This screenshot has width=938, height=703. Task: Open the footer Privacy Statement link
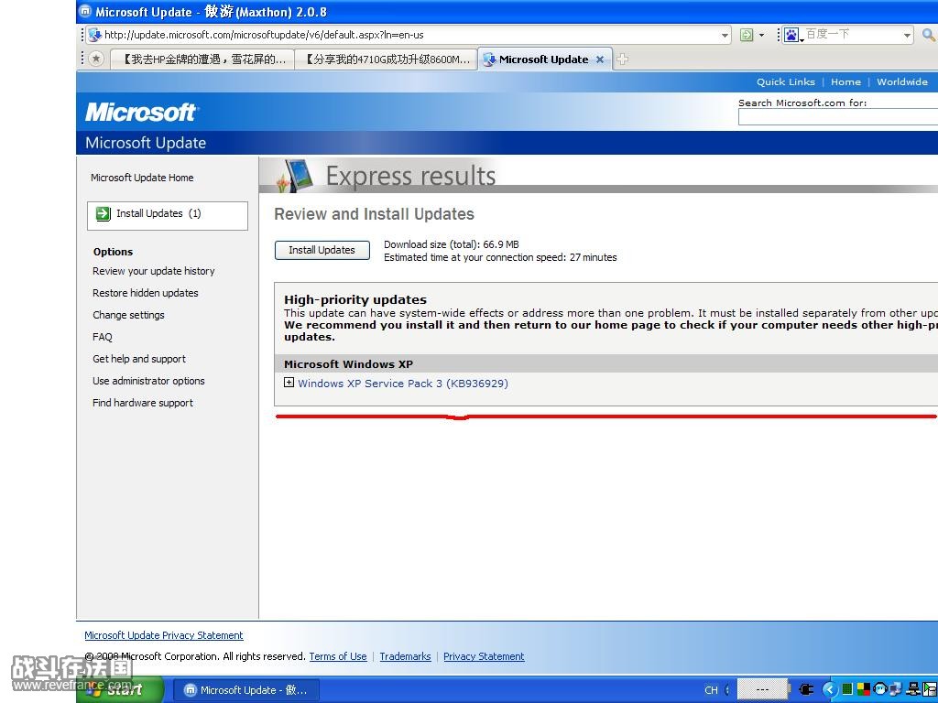point(484,656)
